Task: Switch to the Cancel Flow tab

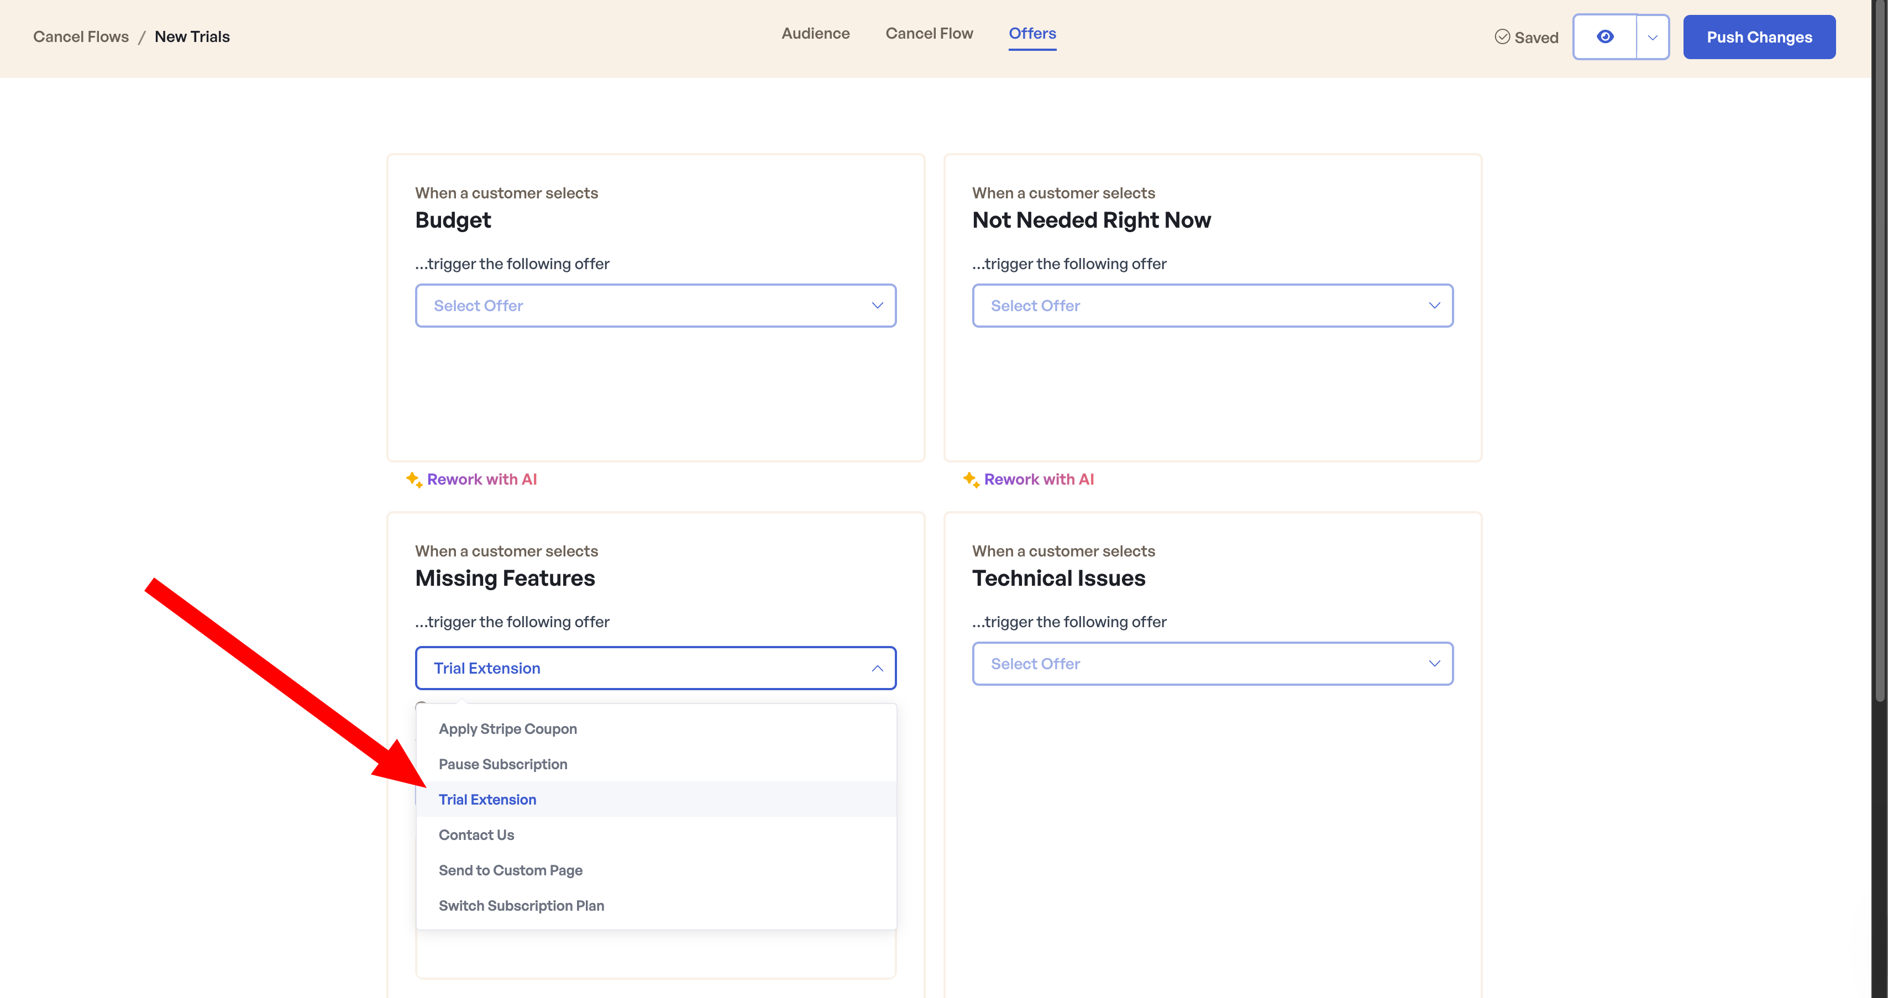Action: (929, 34)
